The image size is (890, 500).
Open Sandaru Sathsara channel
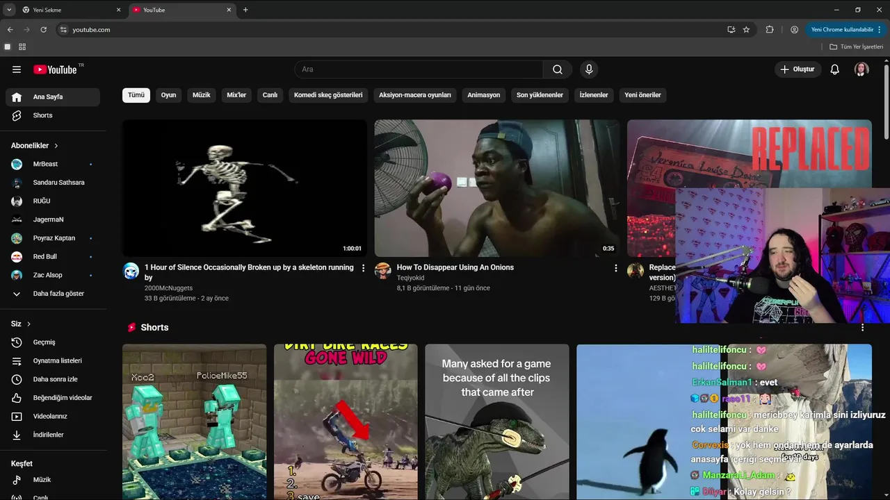tap(53, 183)
